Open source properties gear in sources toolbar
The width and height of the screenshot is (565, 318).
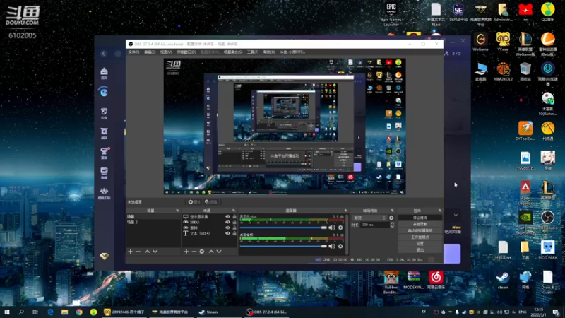click(202, 252)
